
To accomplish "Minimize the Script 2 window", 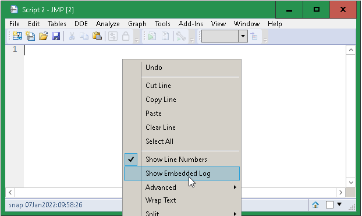I will (289, 10).
